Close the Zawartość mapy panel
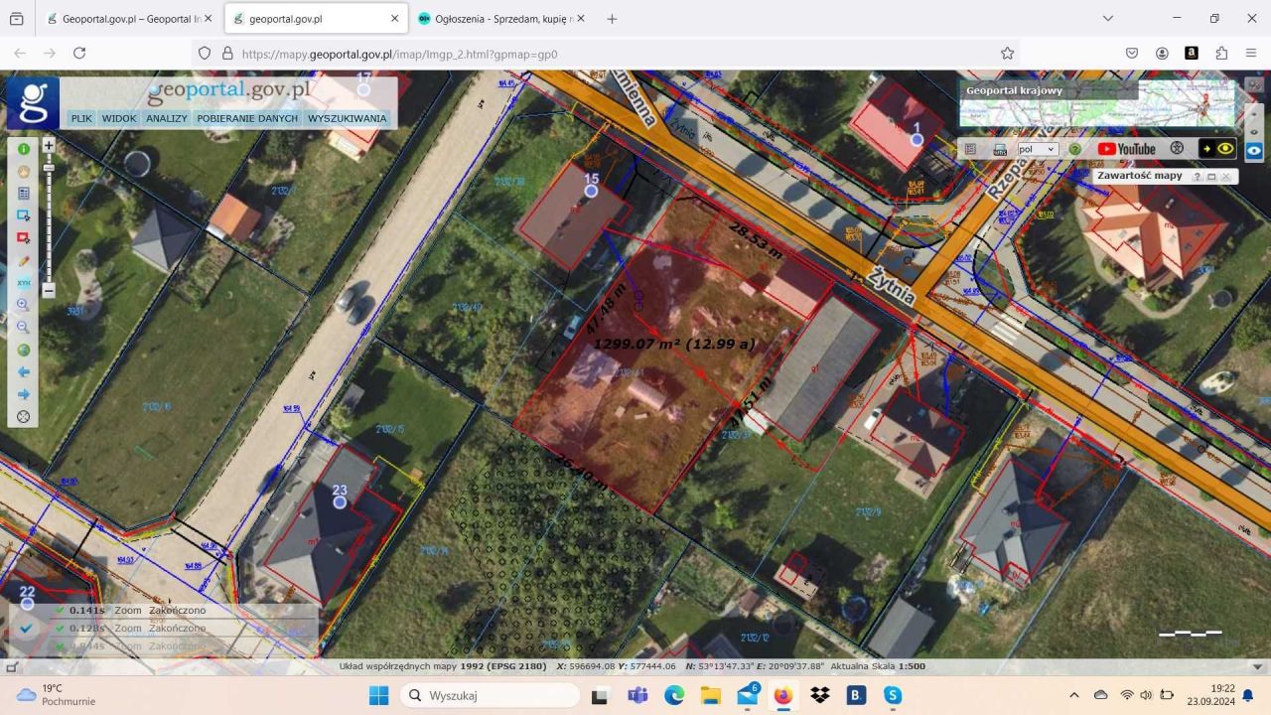Image resolution: width=1271 pixels, height=715 pixels. coord(1226,176)
